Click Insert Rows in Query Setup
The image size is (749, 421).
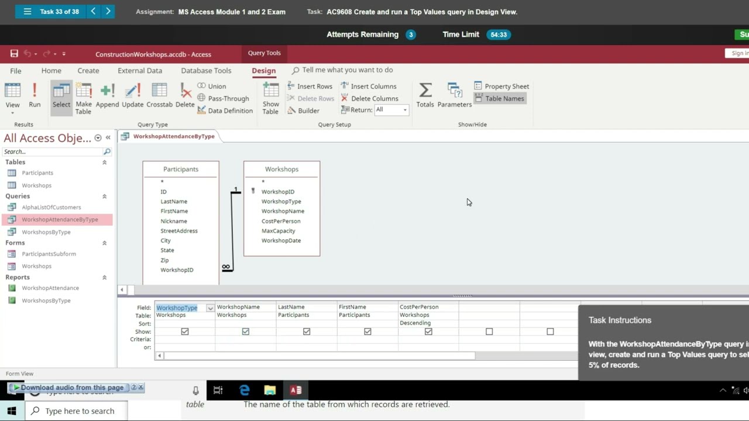point(310,86)
